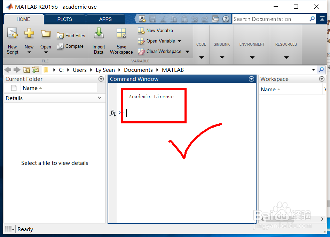The width and height of the screenshot is (330, 237).
Task: Open Command Window actions menu
Action: (251, 79)
